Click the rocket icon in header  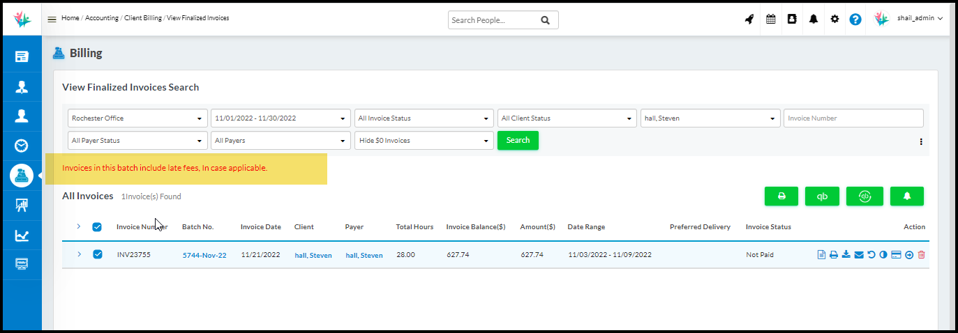pos(749,20)
